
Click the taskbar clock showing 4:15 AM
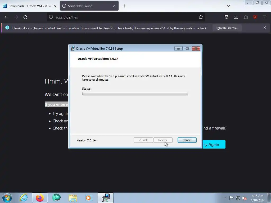(258, 198)
